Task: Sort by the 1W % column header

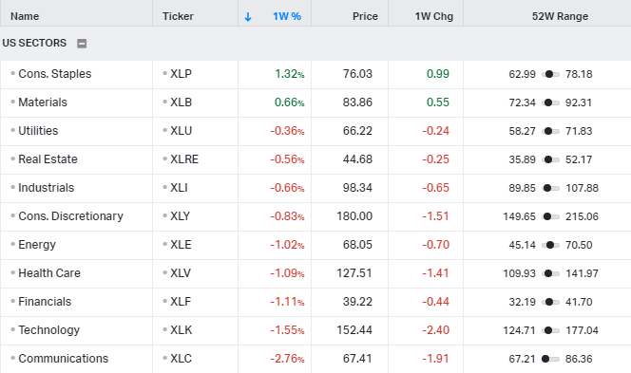Action: click(287, 16)
